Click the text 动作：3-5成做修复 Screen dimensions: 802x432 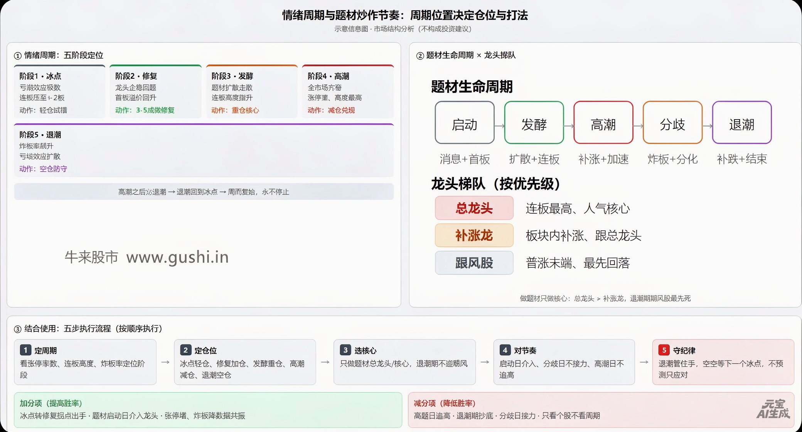[x=145, y=110]
